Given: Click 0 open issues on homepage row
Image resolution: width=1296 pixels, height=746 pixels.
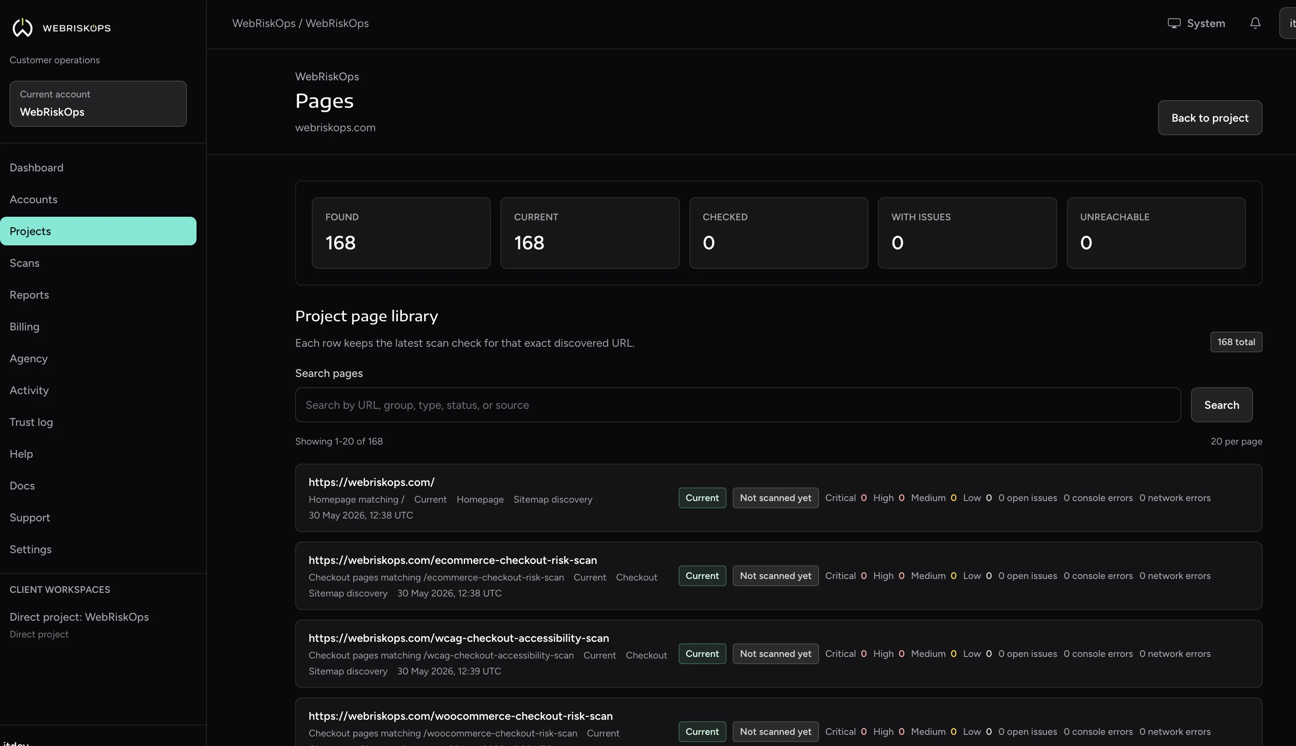Looking at the screenshot, I should coord(1027,498).
